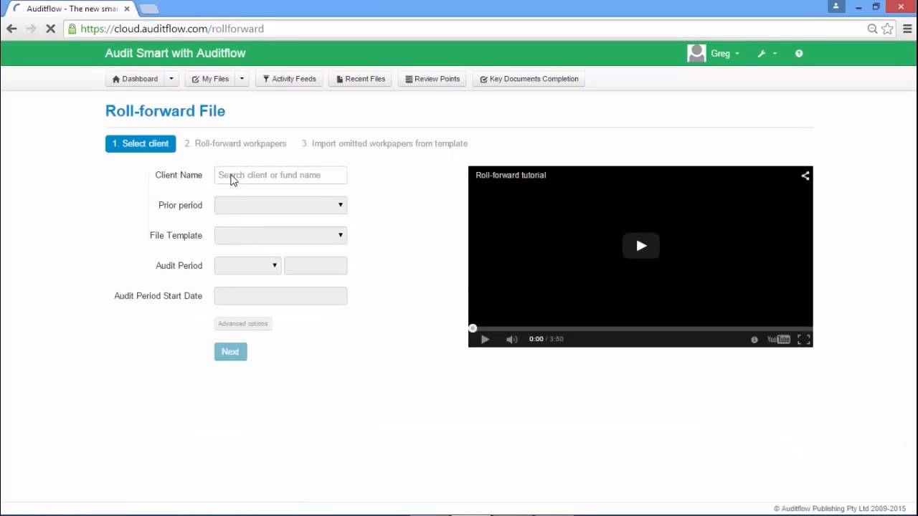918x516 pixels.
Task: Enter fullscreen on the tutorial video
Action: point(804,340)
